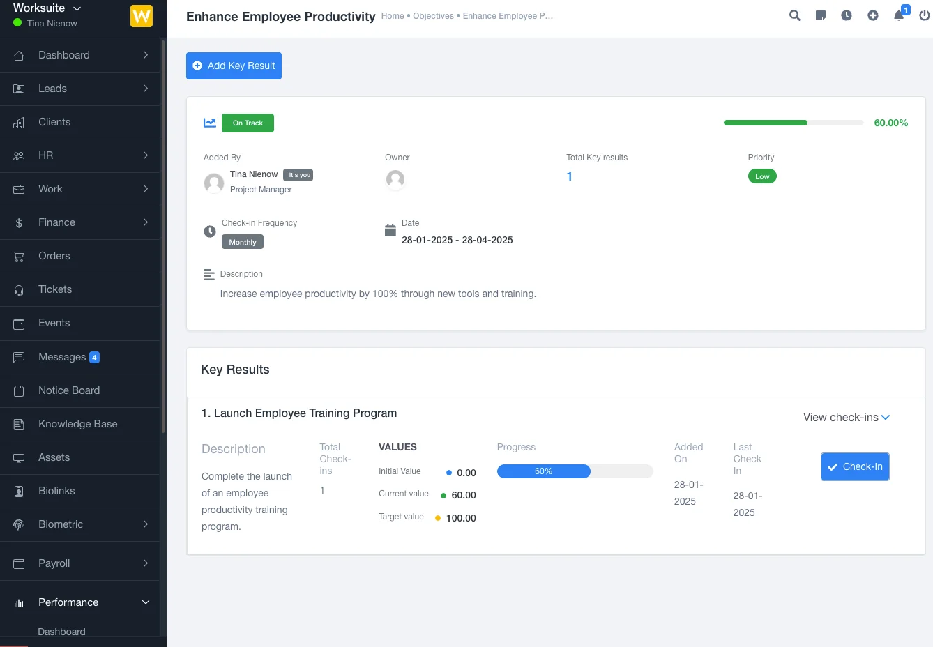933x647 pixels.
Task: Open the notifications bell
Action: point(899,15)
